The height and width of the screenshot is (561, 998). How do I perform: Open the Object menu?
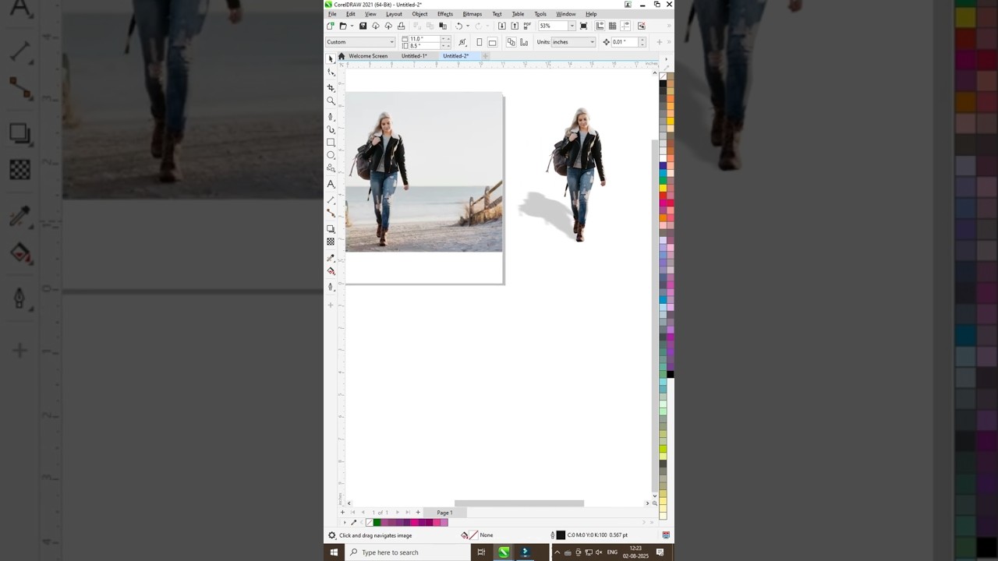point(419,14)
